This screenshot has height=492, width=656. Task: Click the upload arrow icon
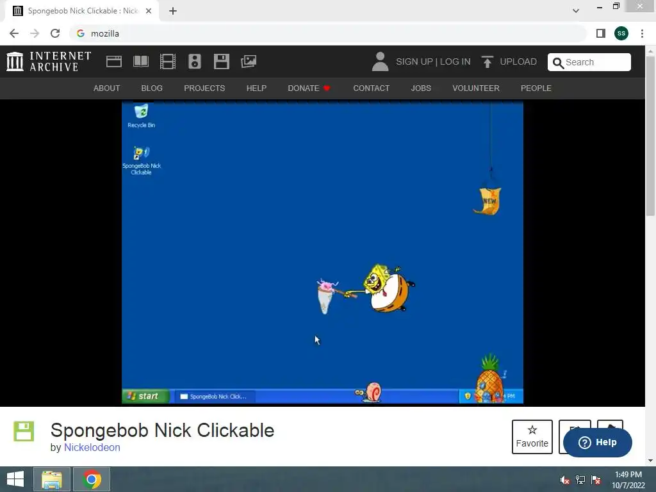pyautogui.click(x=487, y=61)
